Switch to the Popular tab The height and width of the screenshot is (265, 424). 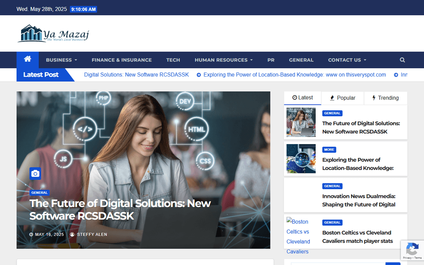(343, 98)
